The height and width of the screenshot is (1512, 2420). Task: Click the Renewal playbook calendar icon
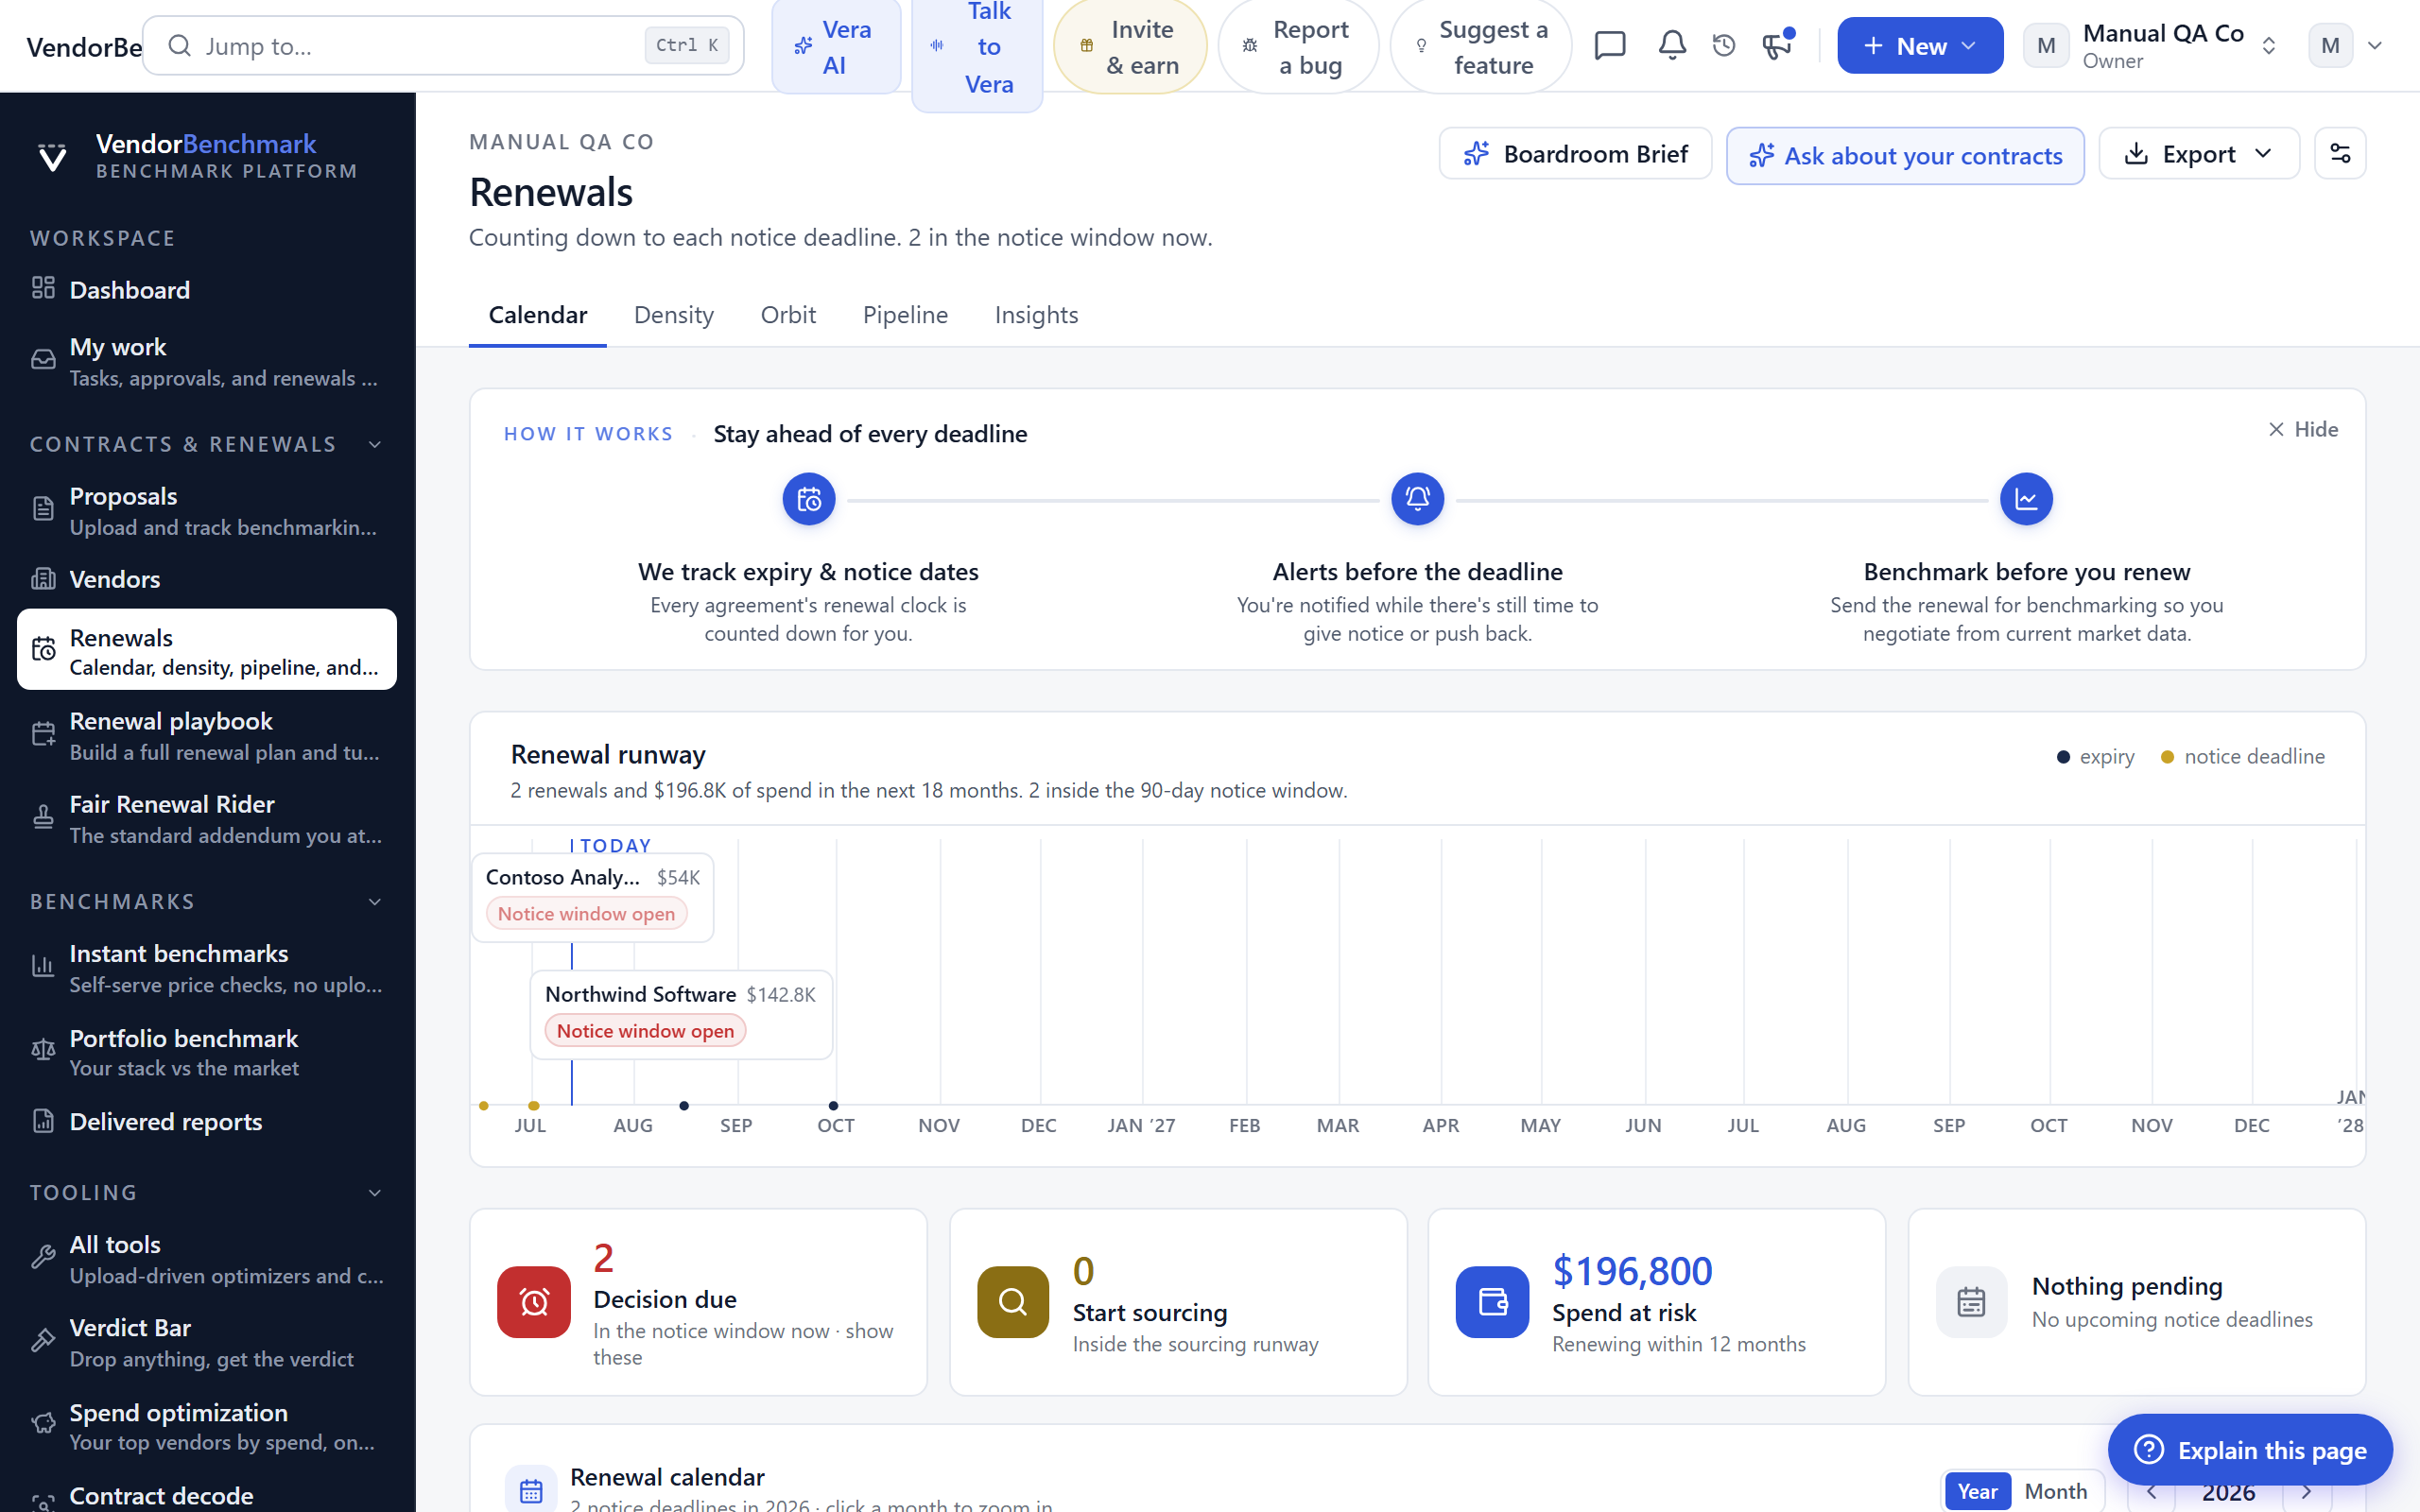tap(43, 734)
